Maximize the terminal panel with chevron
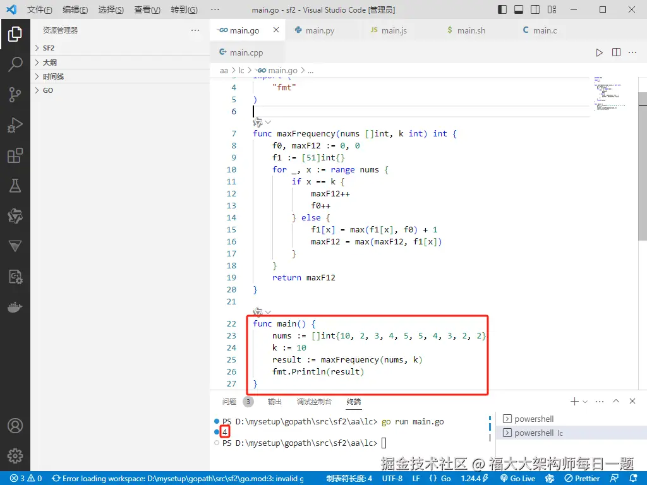This screenshot has width=647, height=485. [x=616, y=401]
